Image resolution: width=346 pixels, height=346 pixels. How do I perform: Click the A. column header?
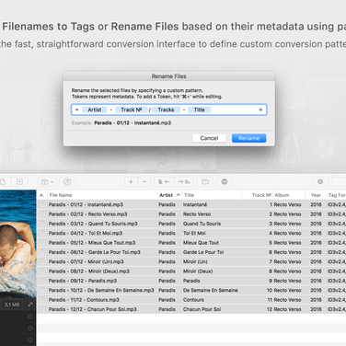pyautogui.click(x=42, y=195)
